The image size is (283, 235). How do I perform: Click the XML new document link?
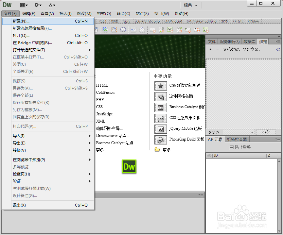(x=100, y=121)
